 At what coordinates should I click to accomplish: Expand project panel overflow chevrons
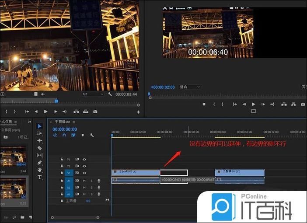pos(30,122)
